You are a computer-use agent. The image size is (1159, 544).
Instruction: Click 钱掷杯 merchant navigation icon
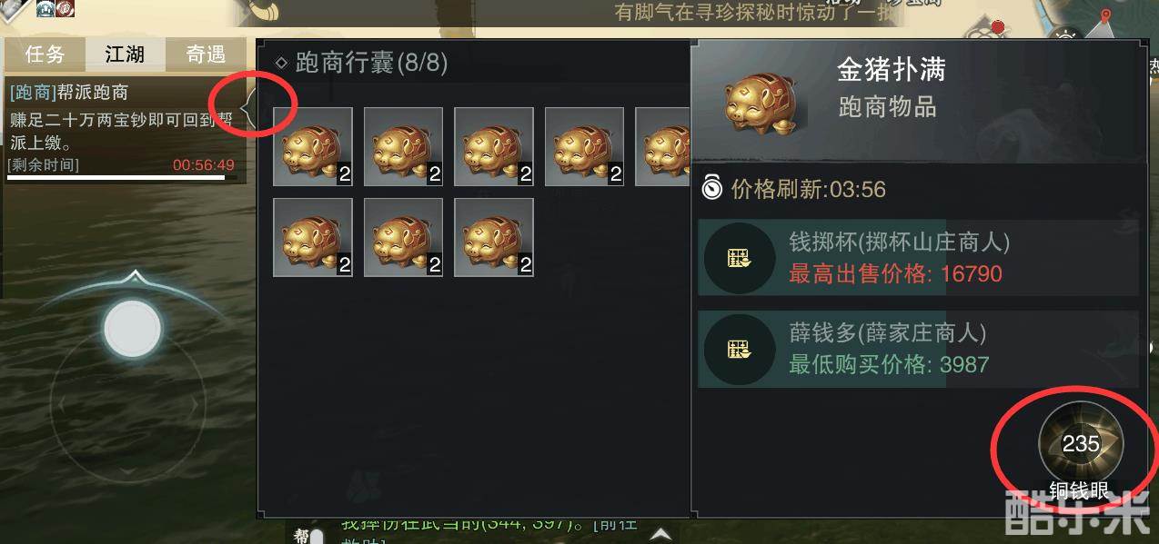(740, 258)
